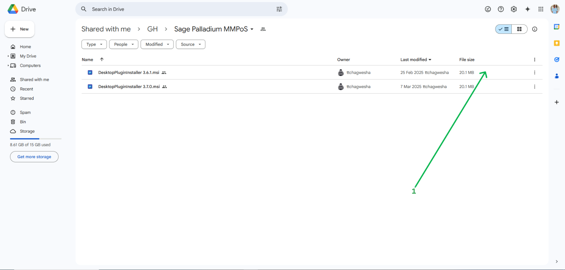Open the Help question mark icon
The image size is (565, 270).
click(501, 9)
